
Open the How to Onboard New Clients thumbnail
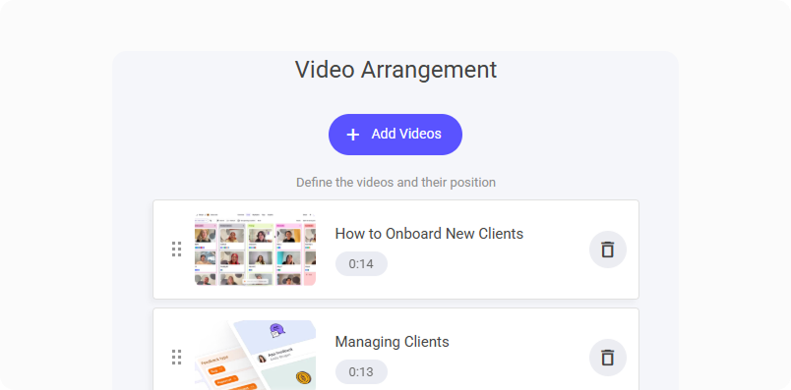tap(255, 250)
